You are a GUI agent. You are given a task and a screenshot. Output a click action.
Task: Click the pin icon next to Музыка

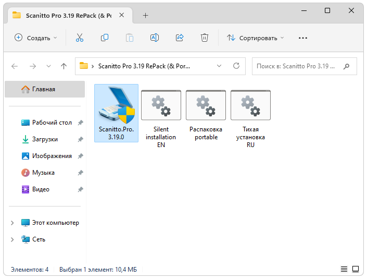point(81,173)
